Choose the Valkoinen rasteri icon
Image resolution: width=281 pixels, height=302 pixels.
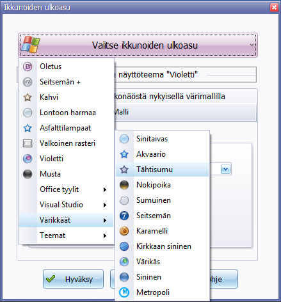click(x=28, y=143)
